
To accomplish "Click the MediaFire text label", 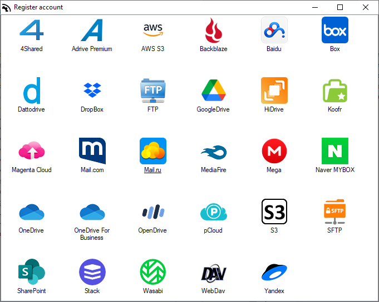I will click(x=213, y=170).
